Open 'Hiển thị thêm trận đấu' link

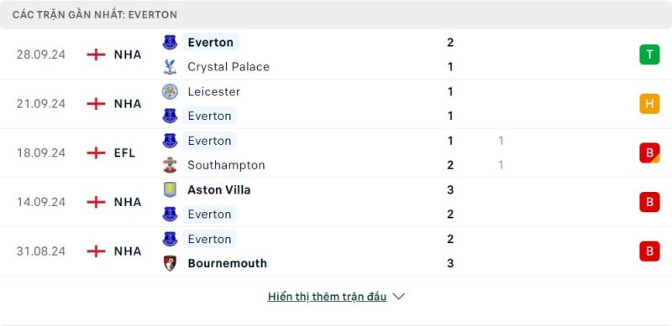pyautogui.click(x=327, y=297)
